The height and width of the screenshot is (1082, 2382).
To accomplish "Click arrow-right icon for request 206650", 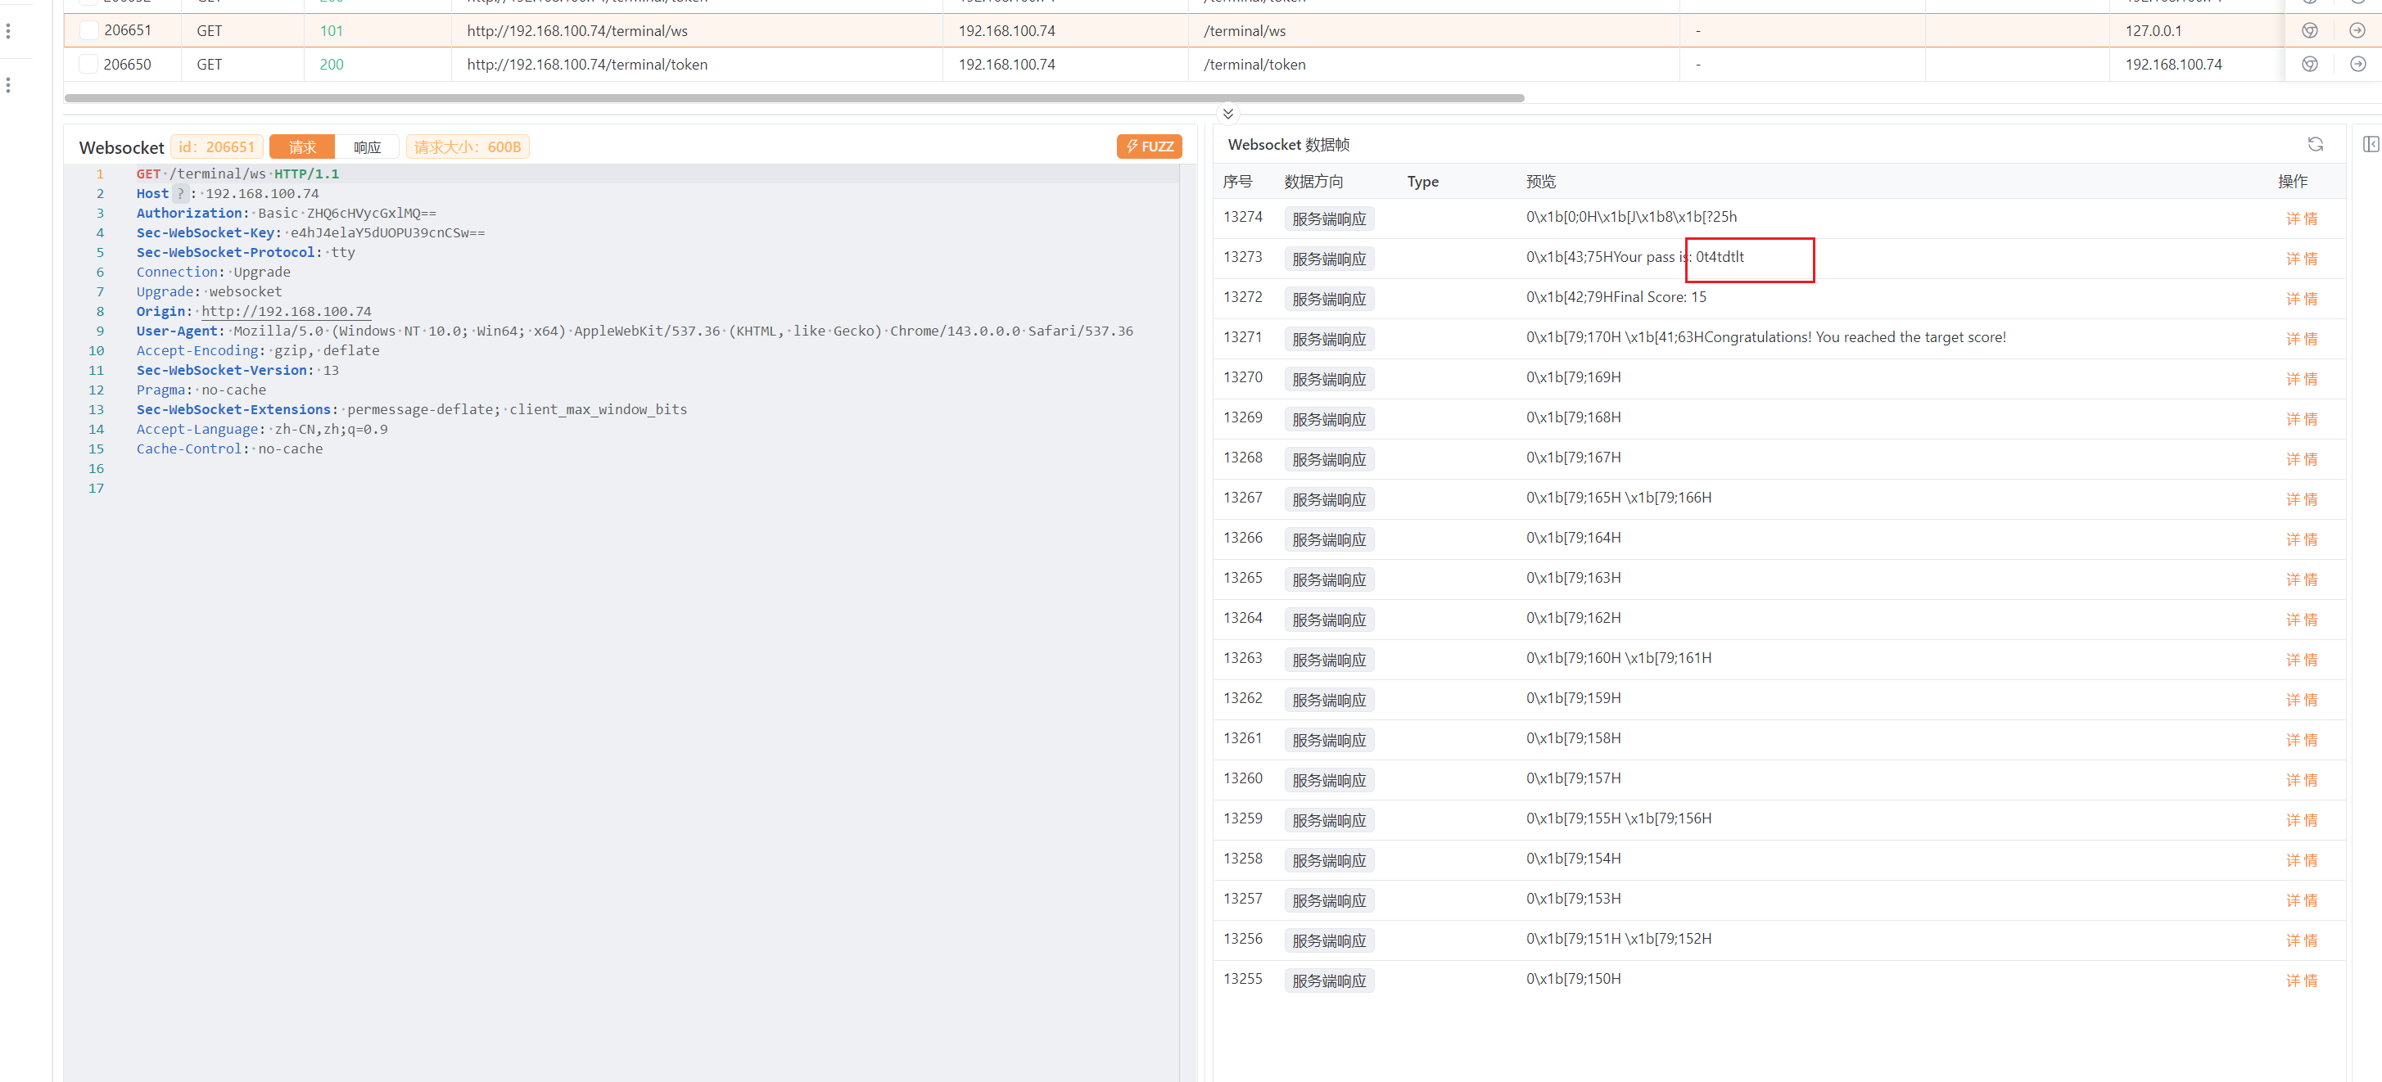I will tap(2357, 65).
